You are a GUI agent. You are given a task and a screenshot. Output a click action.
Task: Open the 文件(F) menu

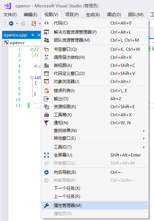click(10, 15)
